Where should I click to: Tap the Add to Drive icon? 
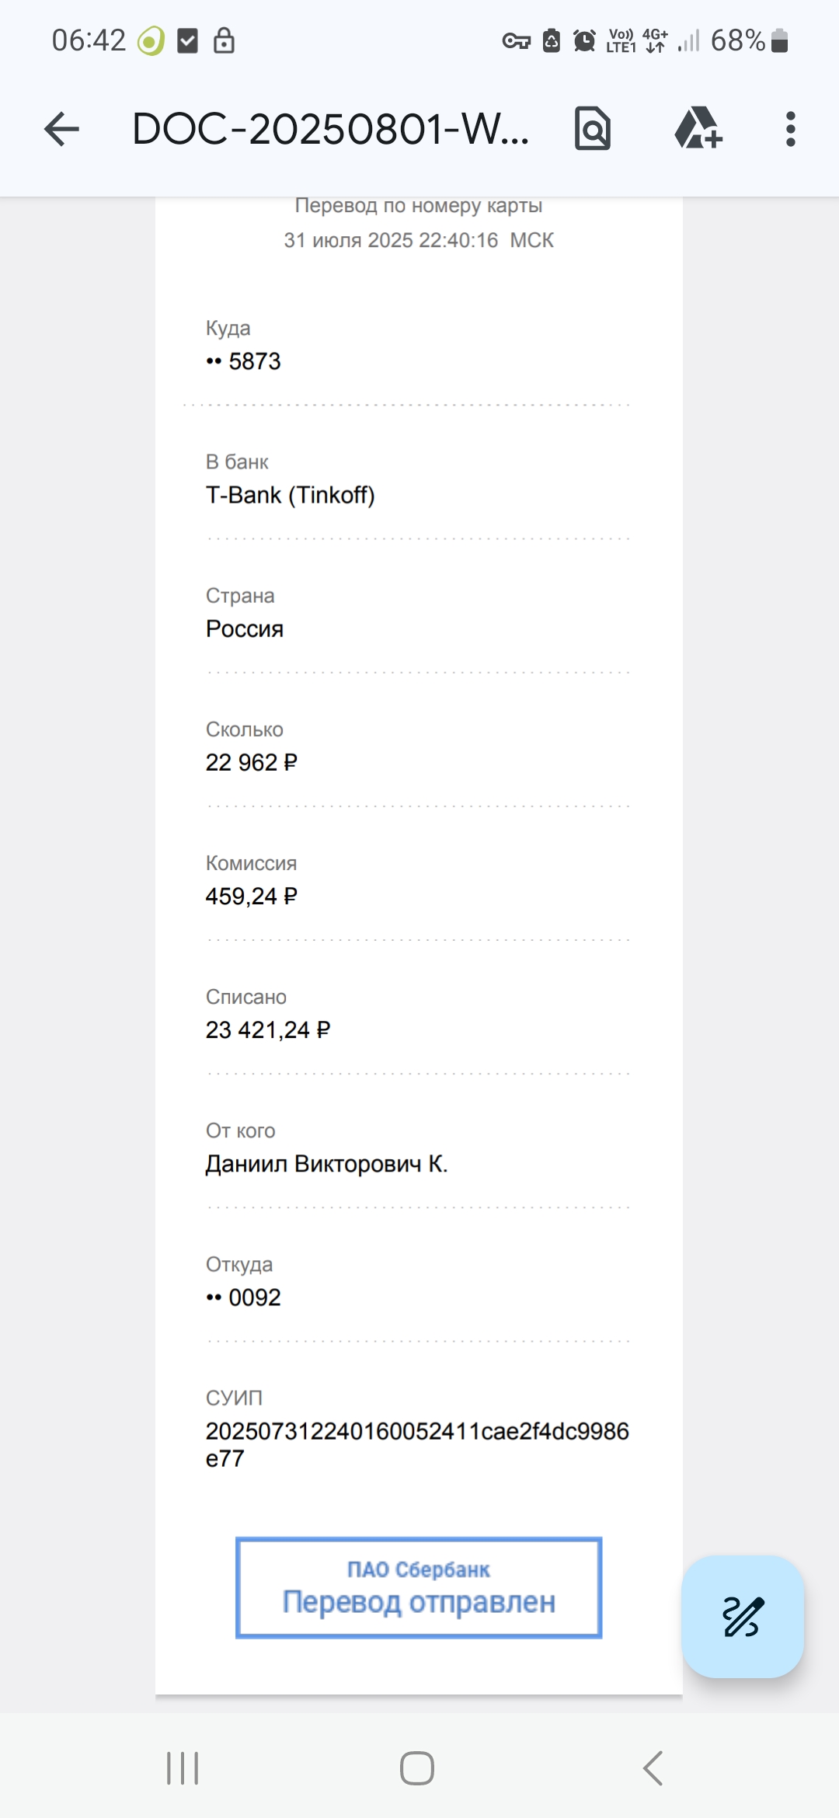(x=698, y=128)
